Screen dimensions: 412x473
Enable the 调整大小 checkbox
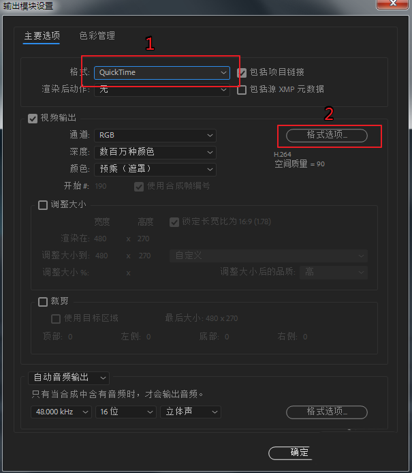pos(43,205)
